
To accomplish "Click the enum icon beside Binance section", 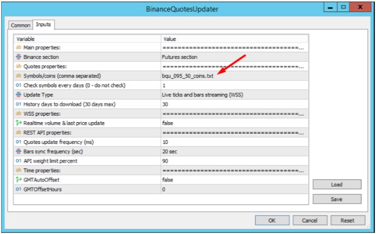I will 19,57.
